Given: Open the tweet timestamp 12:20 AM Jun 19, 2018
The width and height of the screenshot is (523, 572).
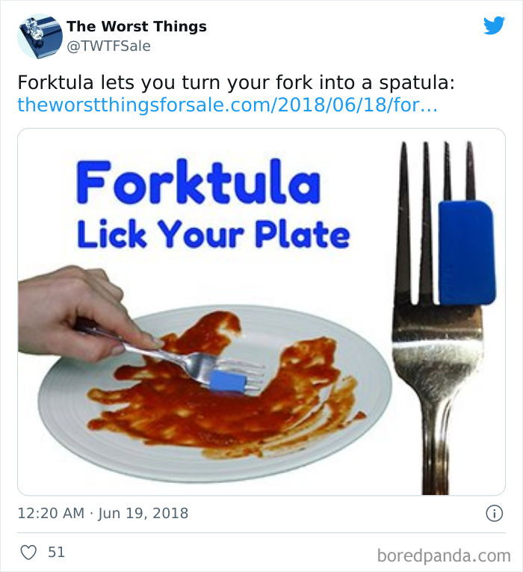Looking at the screenshot, I should (103, 513).
